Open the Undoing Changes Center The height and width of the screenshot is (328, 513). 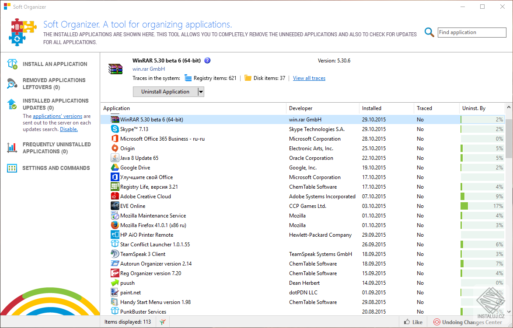tap(467, 322)
